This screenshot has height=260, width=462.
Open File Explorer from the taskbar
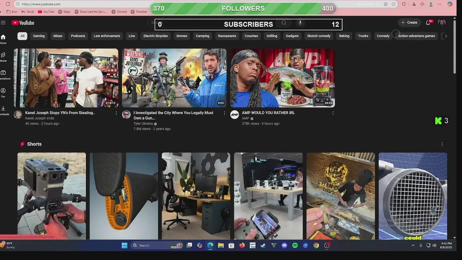(221, 246)
